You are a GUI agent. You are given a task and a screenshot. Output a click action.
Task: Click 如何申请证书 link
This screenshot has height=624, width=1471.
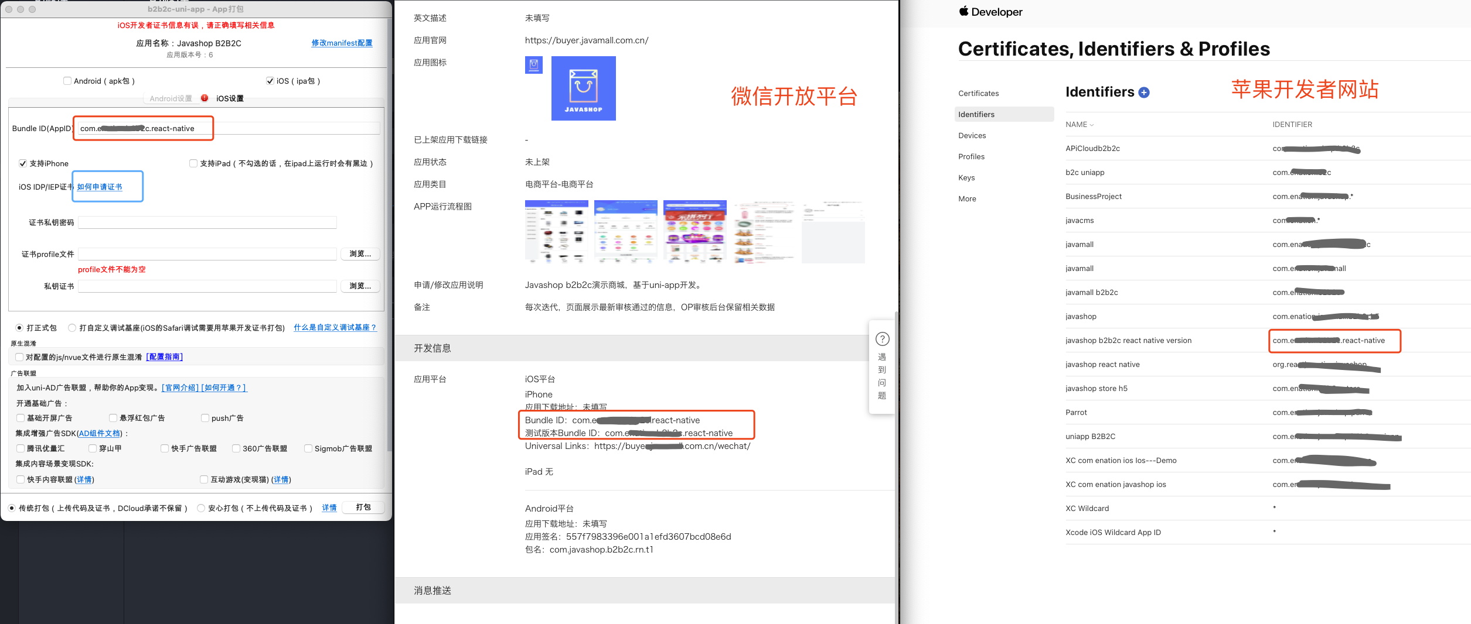100,187
